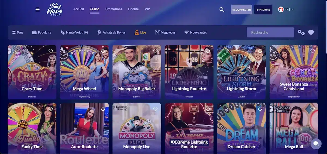327x154 pixels.
Task: Favorite Auto-Roulette
Action: tap(103, 109)
